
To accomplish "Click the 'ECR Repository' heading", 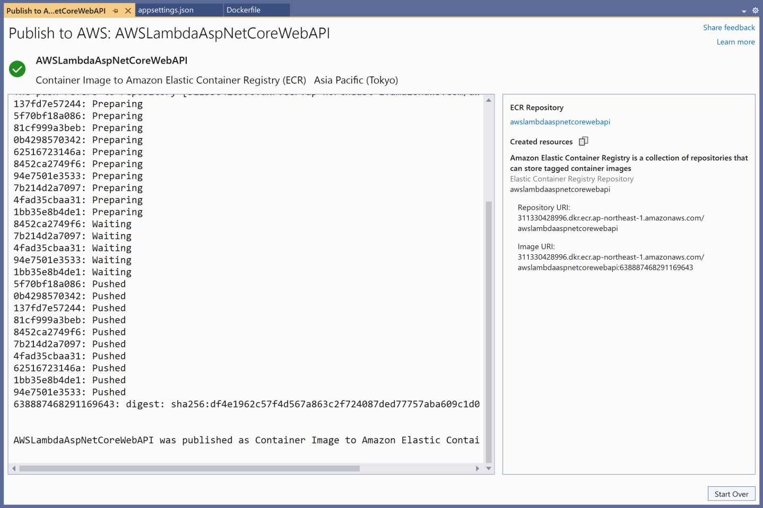I will tap(536, 107).
